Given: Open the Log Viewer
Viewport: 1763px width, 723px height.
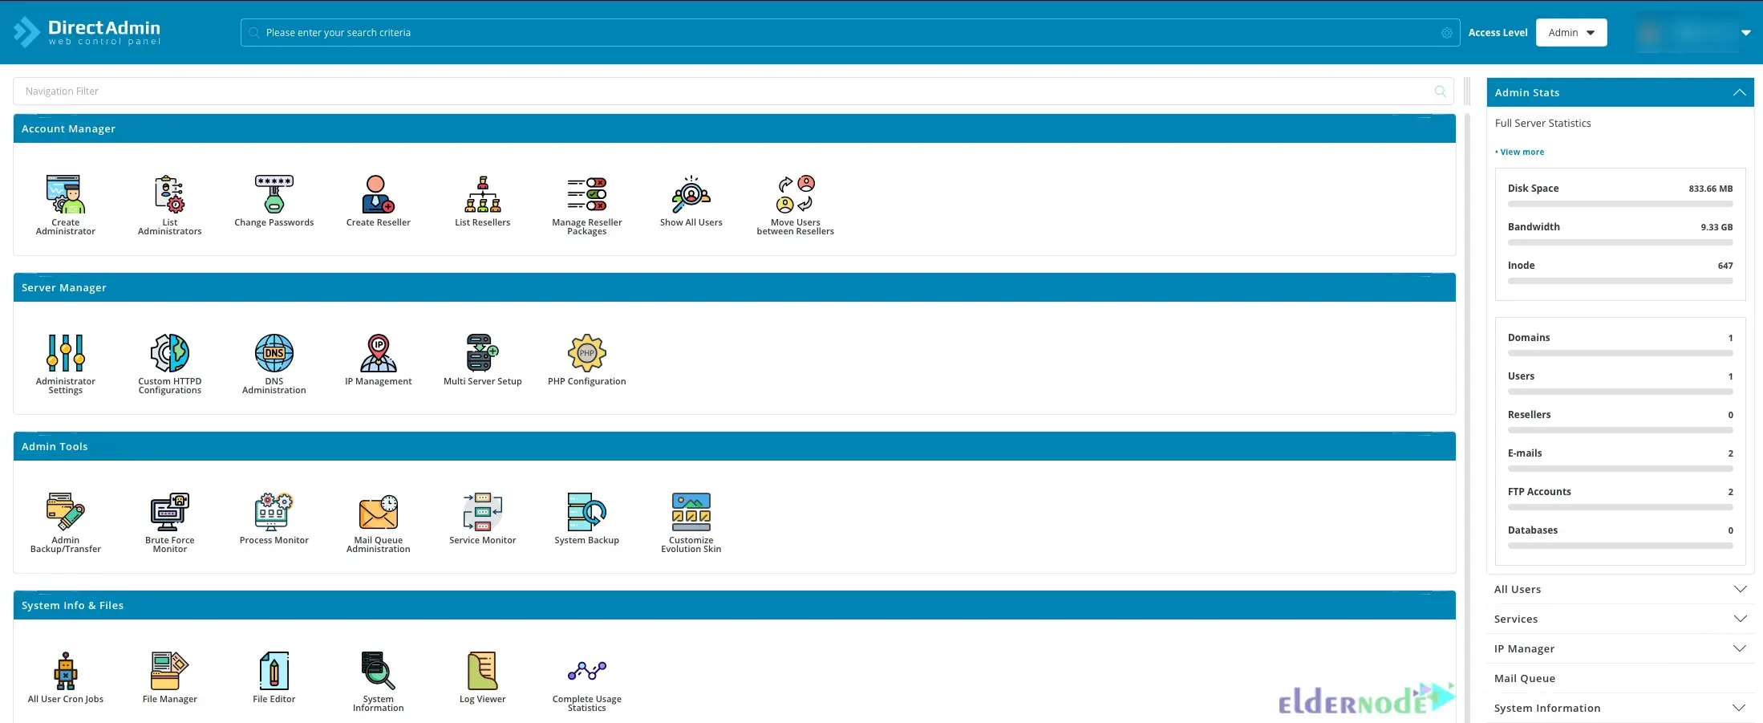Looking at the screenshot, I should click(482, 674).
